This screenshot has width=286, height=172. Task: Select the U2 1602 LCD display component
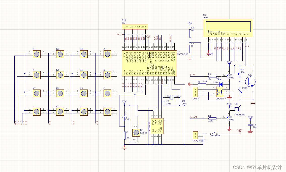pyautogui.click(x=228, y=28)
